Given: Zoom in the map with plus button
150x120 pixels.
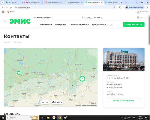Looking at the screenshot, I should tap(47, 102).
